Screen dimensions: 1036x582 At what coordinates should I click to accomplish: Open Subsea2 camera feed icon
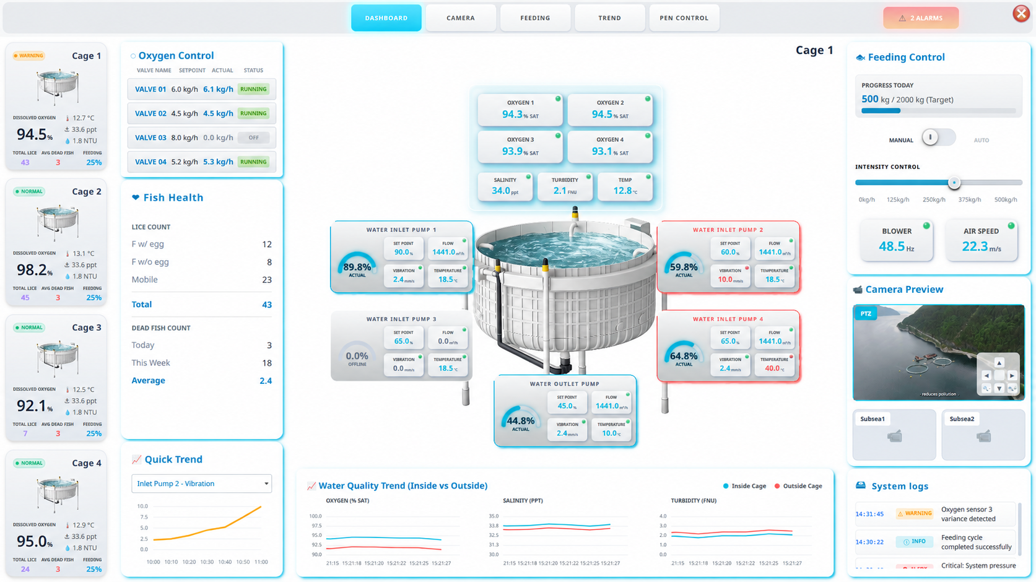click(x=983, y=436)
